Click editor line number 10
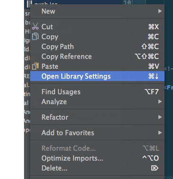Image resolution: width=173 pixels, height=179 pixels. 127,2
